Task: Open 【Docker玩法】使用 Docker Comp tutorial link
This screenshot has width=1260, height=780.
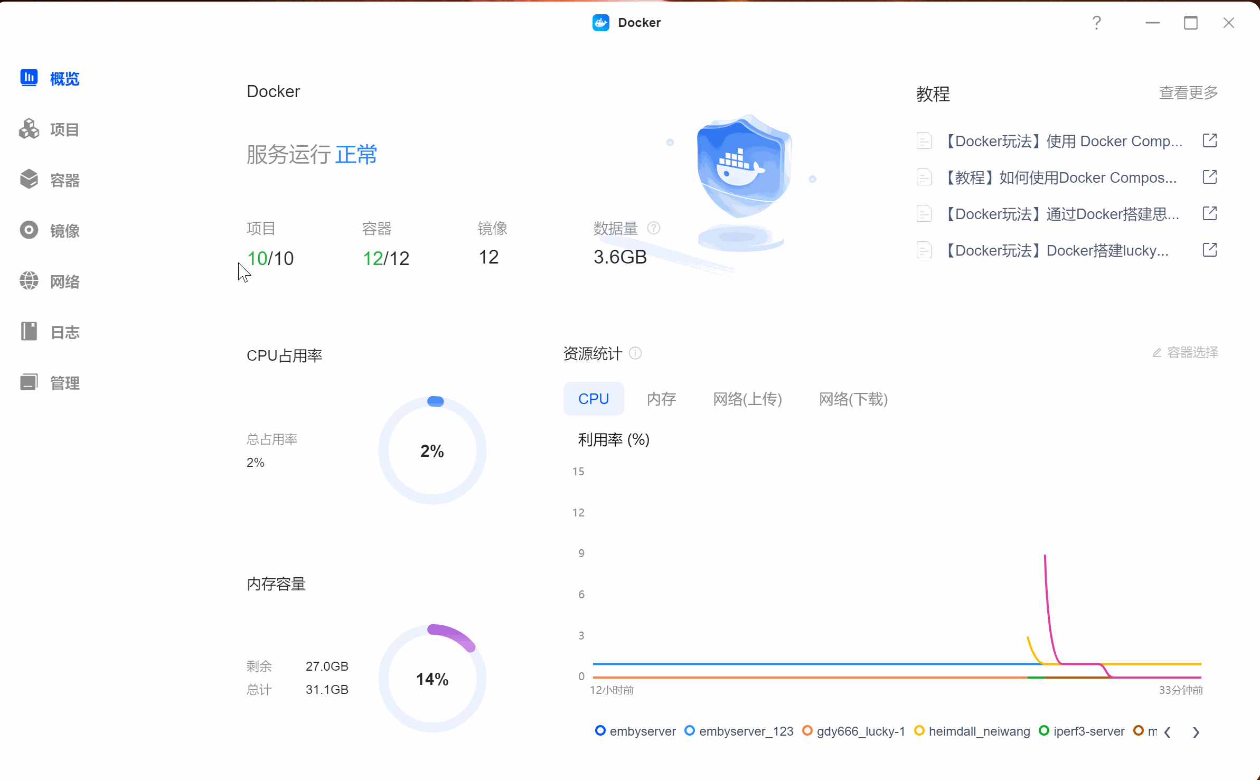Action: point(1062,141)
